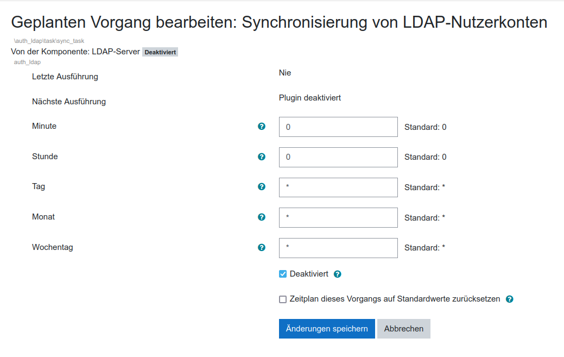The height and width of the screenshot is (357, 564).
Task: Click into the Stunde input field
Action: 338,157
